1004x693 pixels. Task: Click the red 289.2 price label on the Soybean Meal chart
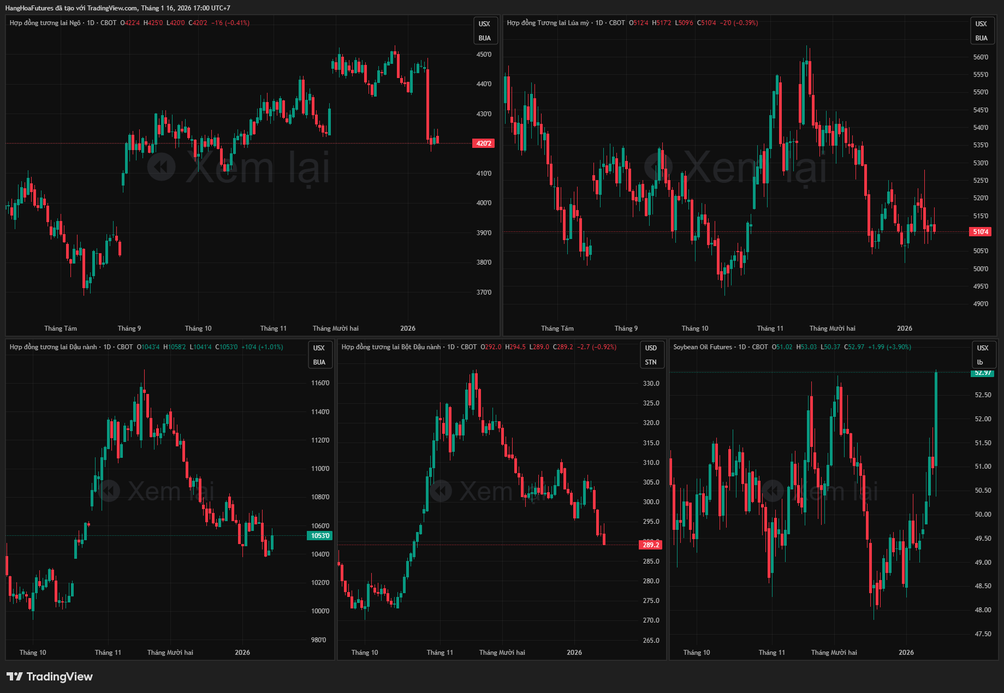point(651,545)
